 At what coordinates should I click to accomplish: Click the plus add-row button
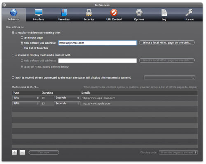coord(14,152)
